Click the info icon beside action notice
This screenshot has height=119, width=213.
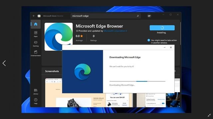(x=149, y=40)
